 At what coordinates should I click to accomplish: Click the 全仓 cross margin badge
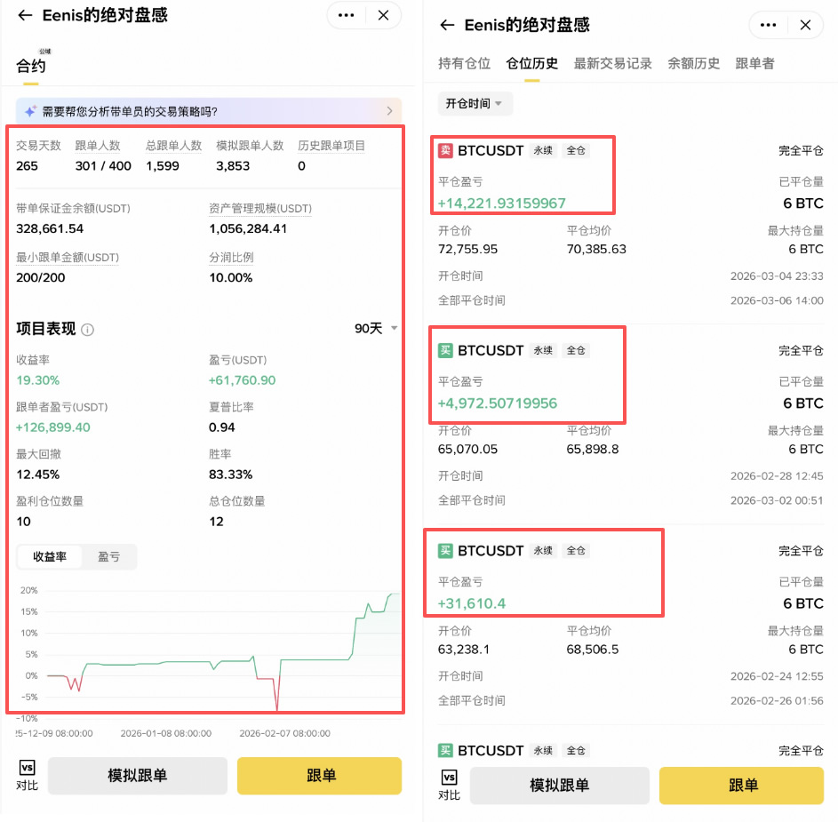point(575,150)
